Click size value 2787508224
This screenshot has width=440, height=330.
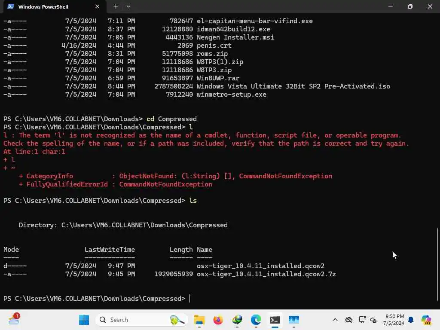(174, 86)
